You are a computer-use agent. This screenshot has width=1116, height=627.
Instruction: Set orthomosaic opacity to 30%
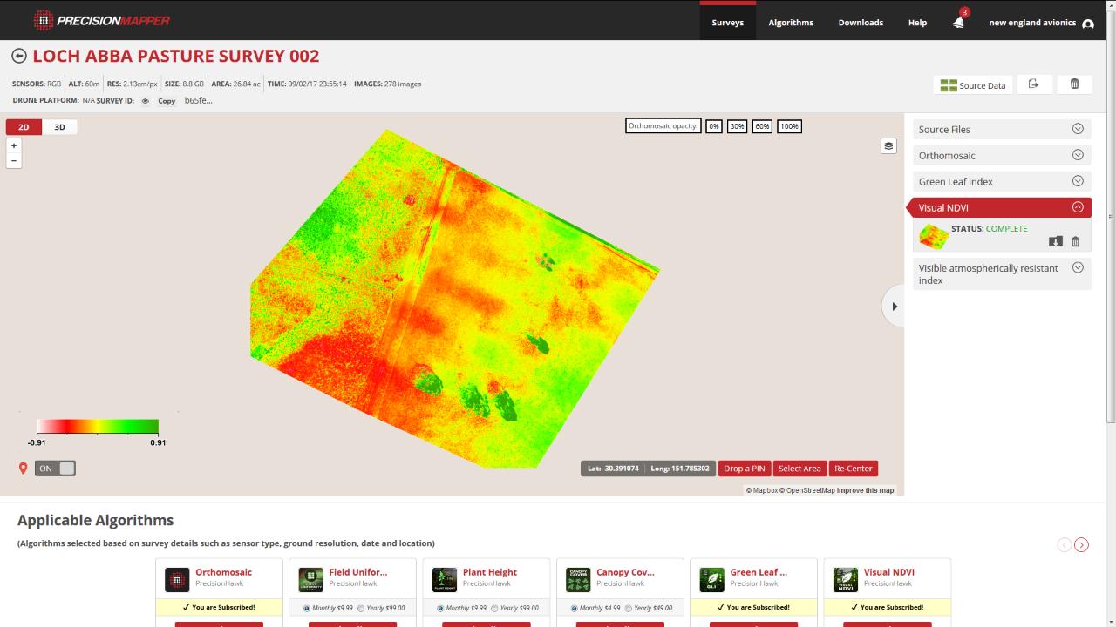(x=737, y=126)
